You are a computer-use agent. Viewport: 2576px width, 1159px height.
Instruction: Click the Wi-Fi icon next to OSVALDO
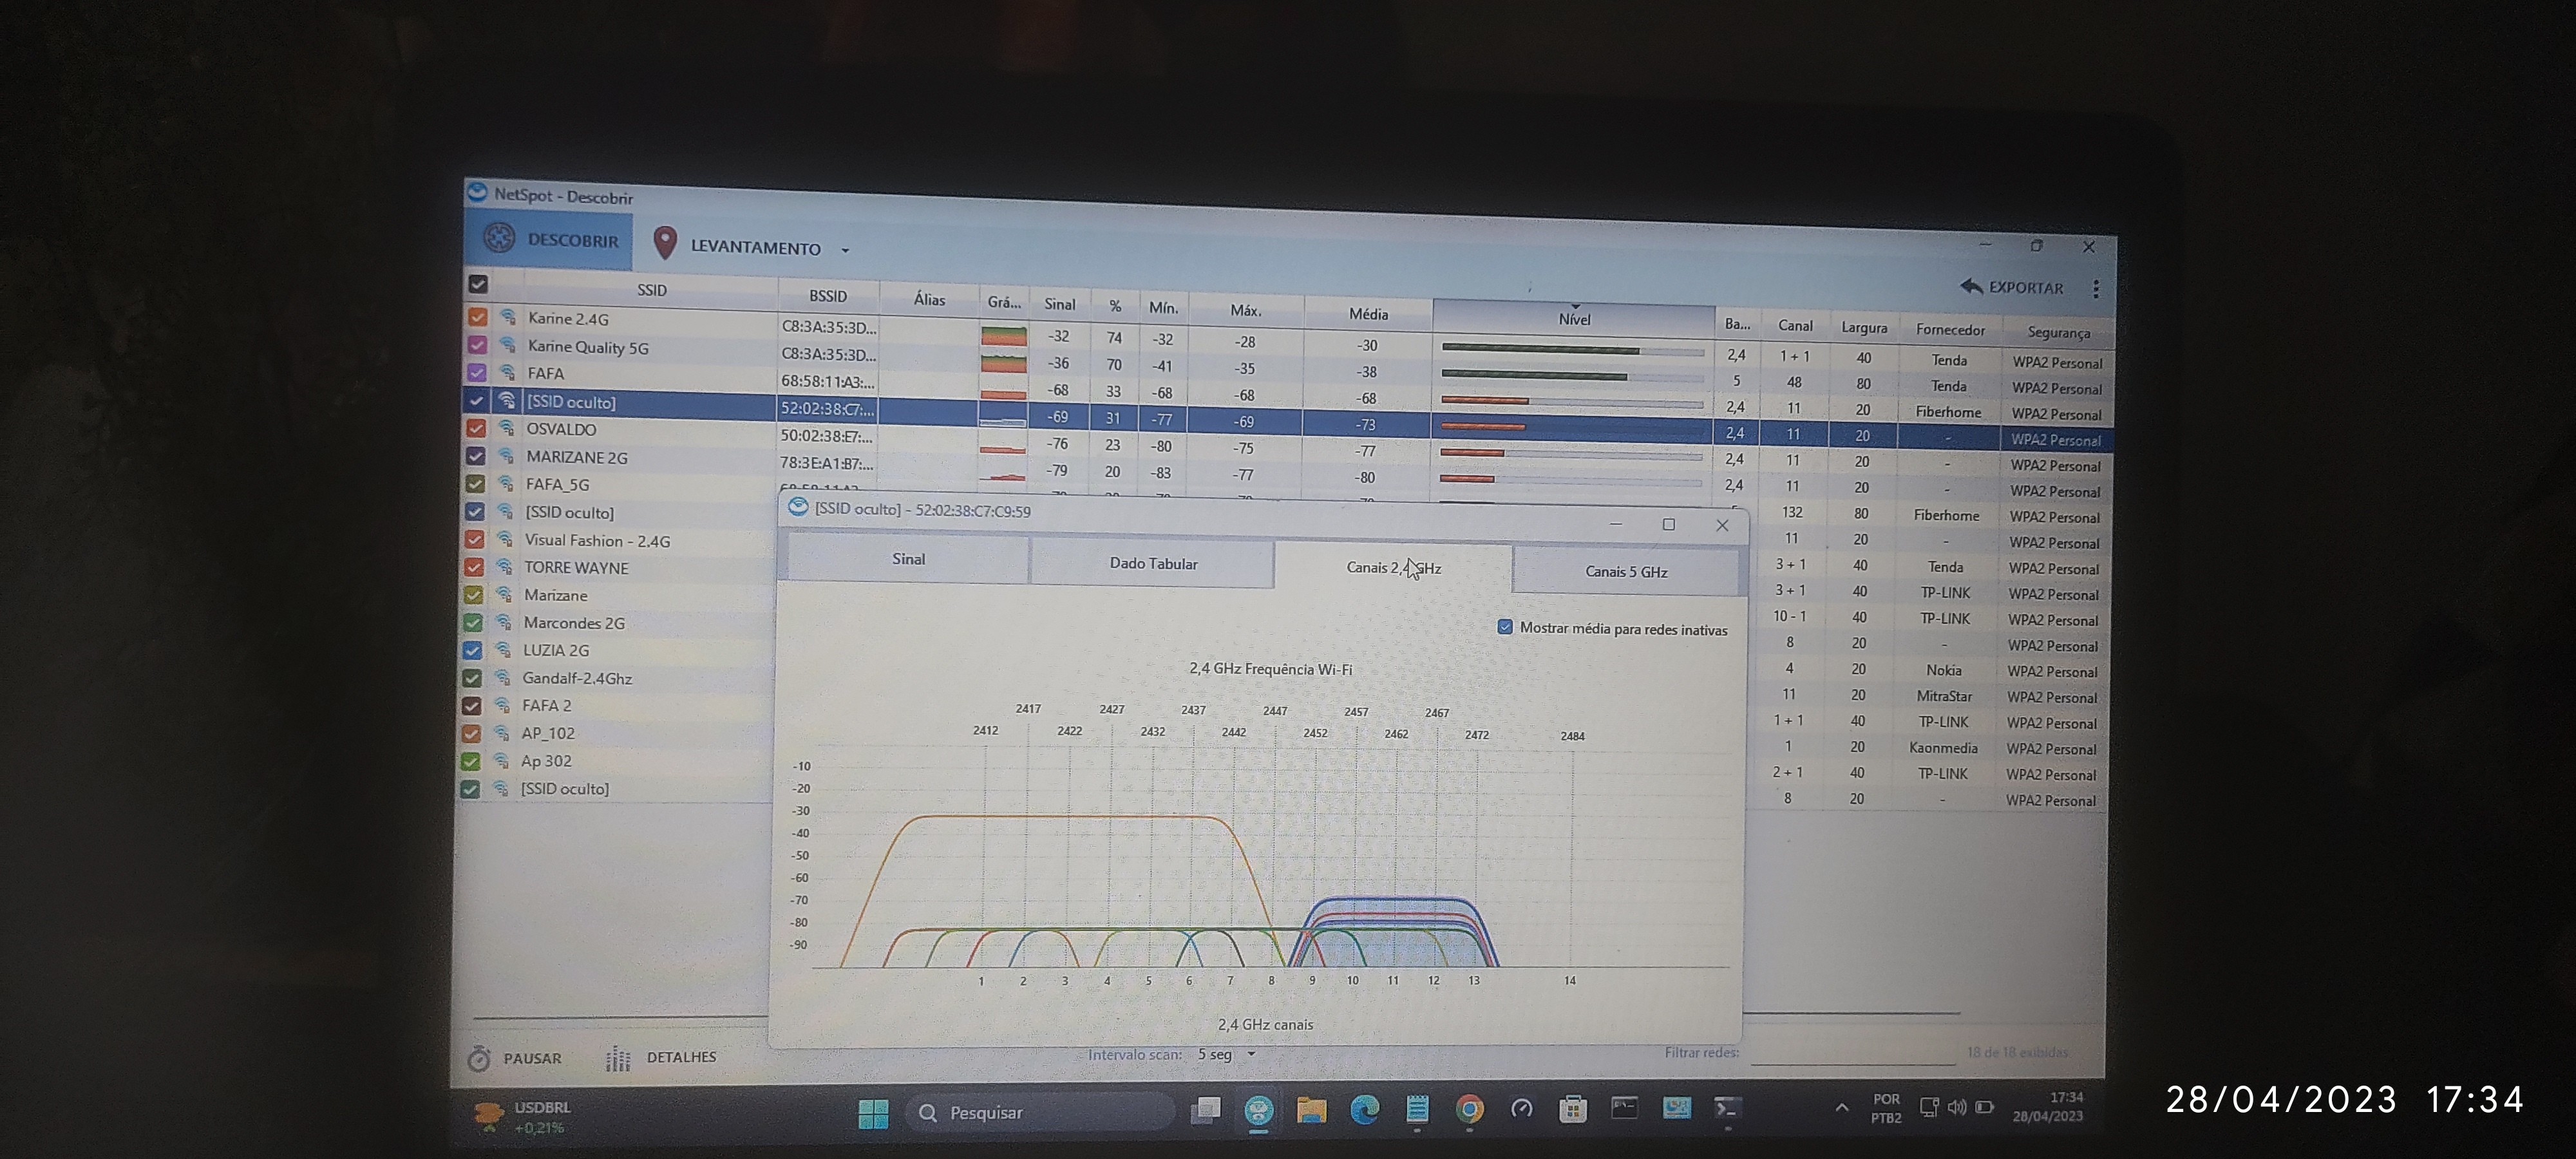click(x=507, y=428)
